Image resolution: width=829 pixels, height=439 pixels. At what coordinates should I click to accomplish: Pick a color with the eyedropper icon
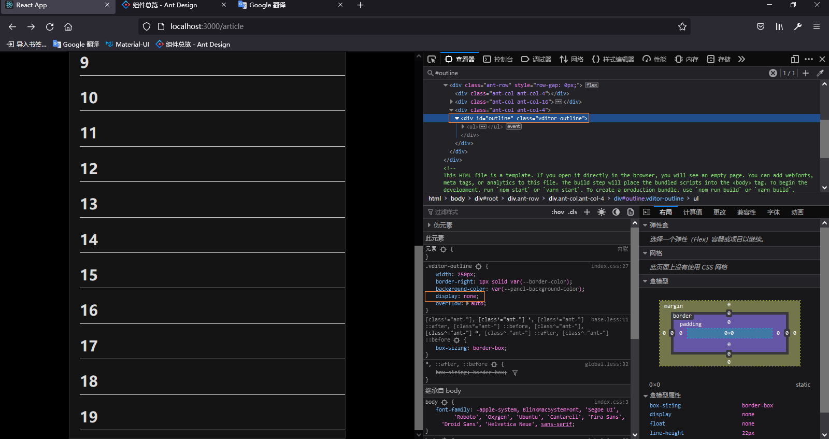(820, 73)
